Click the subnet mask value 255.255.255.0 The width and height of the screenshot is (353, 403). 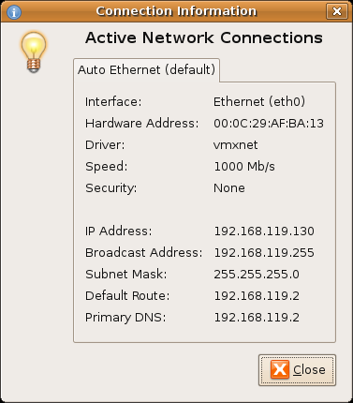[257, 275]
